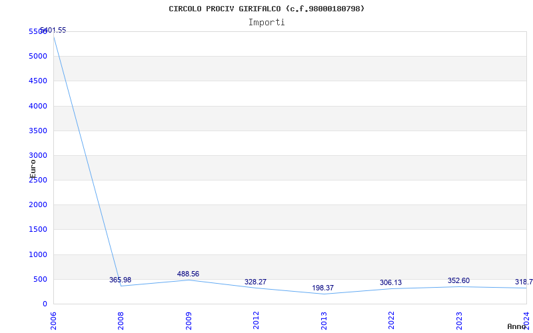This screenshot has width=533, height=333.
Task: Click the 500 y-axis tick label
Action: (x=40, y=279)
